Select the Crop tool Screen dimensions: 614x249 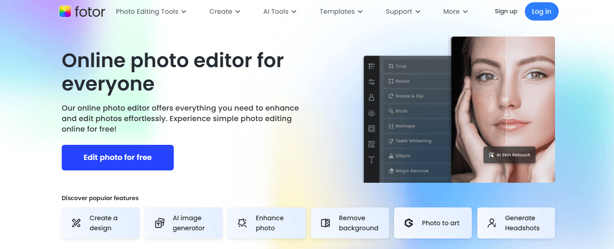point(417,66)
